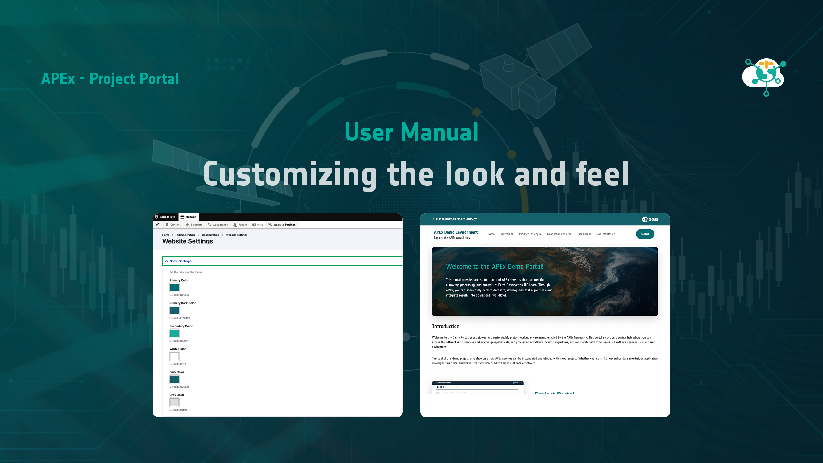The height and width of the screenshot is (463, 823).
Task: Open the Structure admin menu item
Action: pyautogui.click(x=194, y=225)
